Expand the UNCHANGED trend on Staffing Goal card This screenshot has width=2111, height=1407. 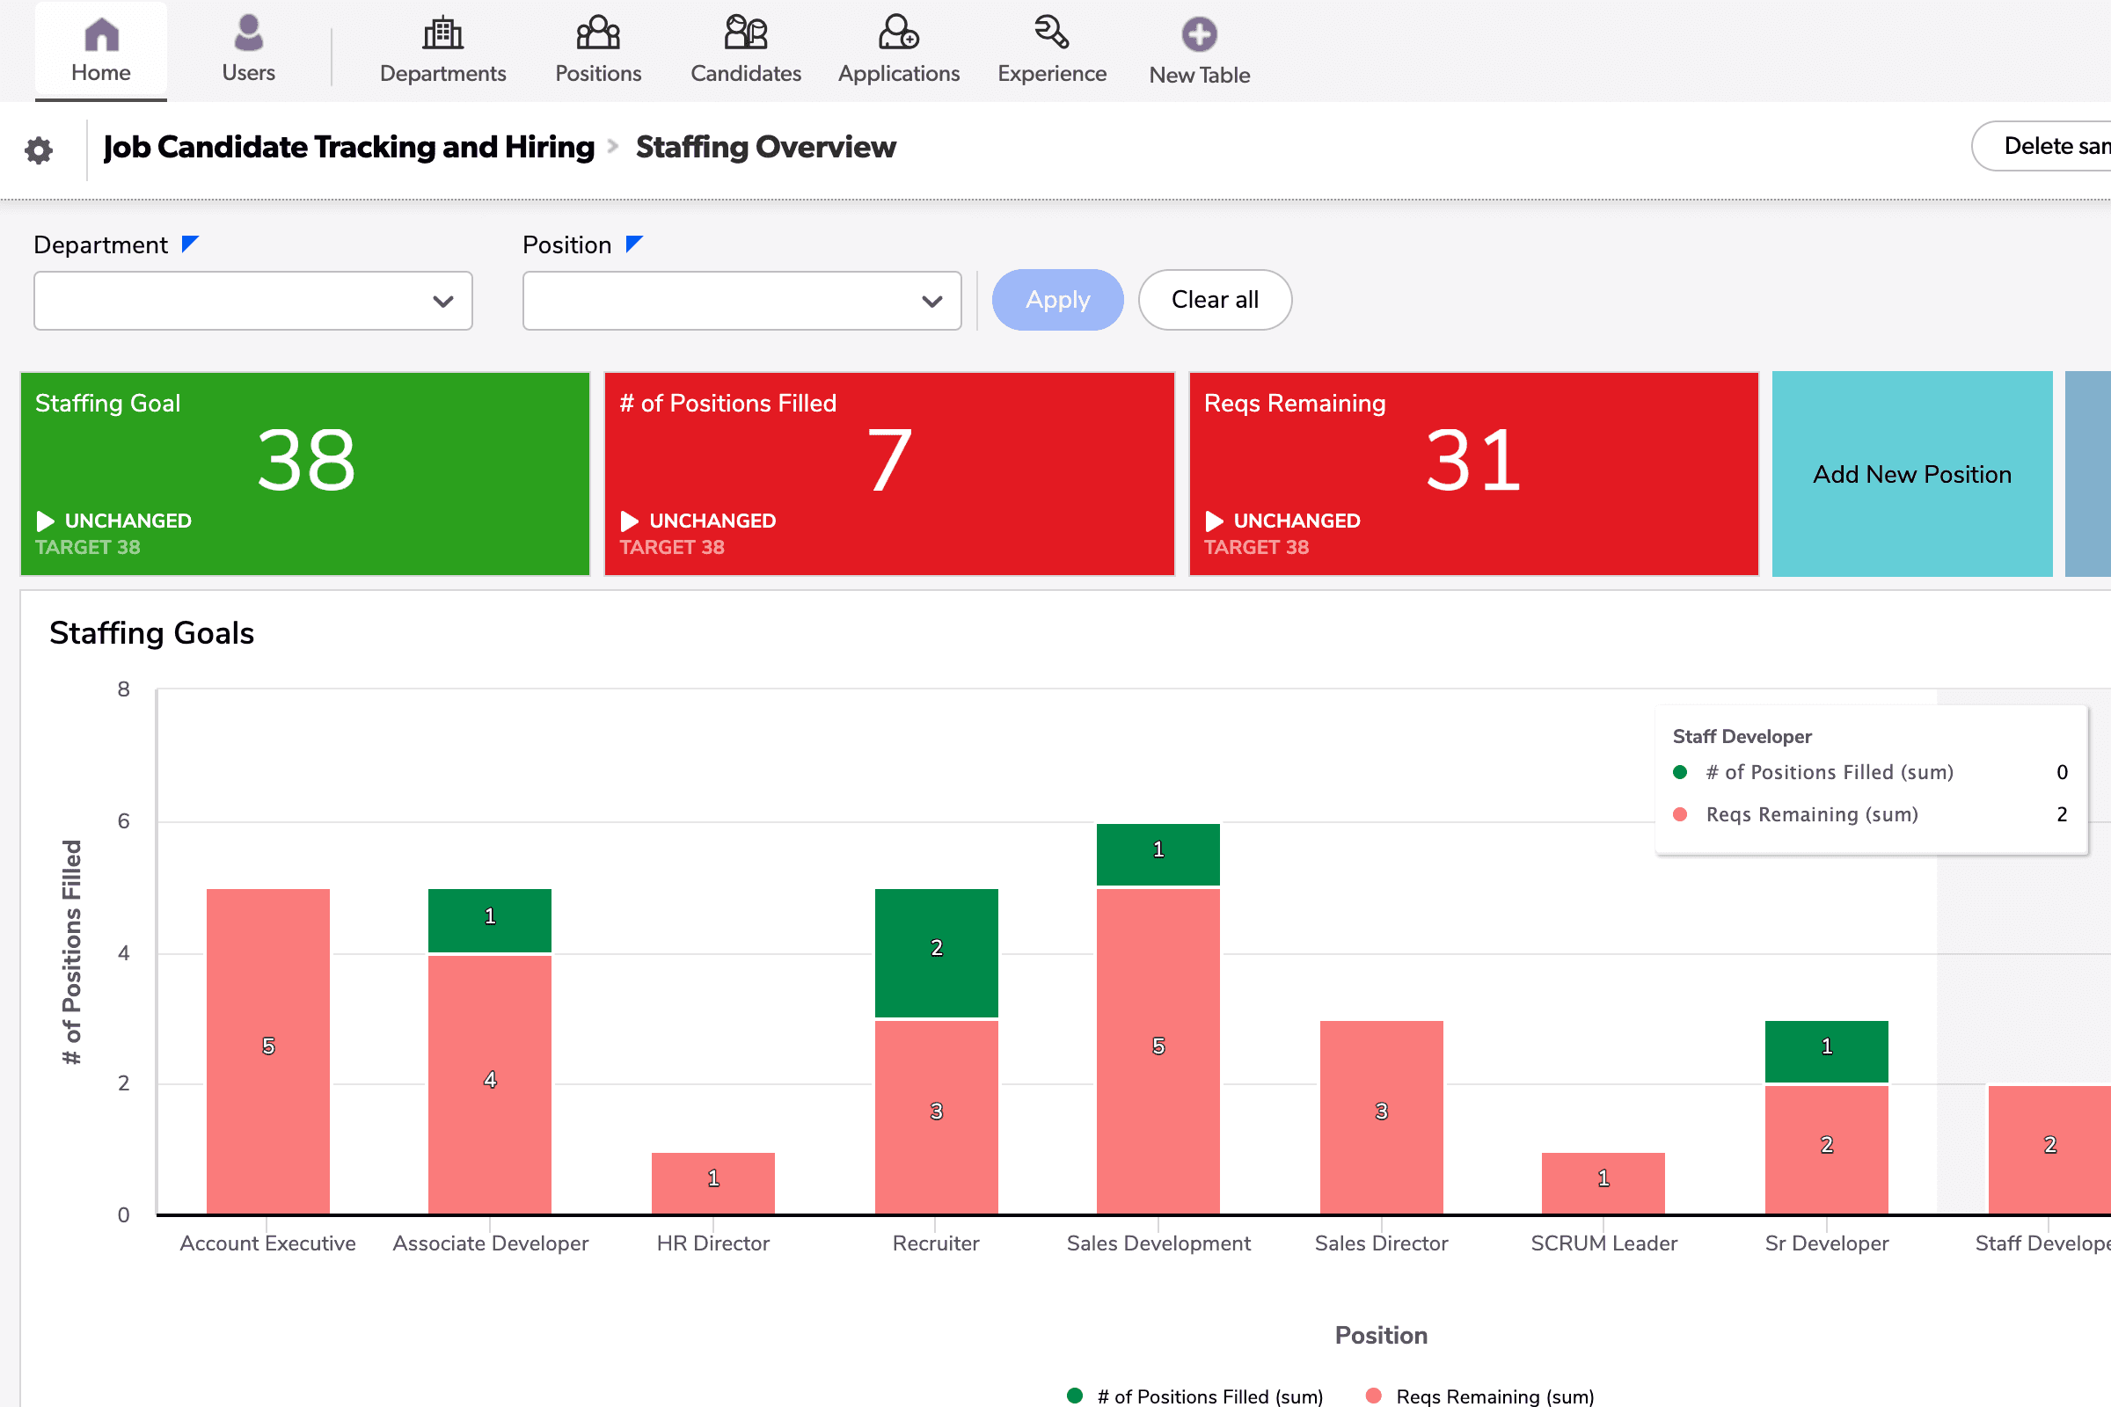[113, 521]
